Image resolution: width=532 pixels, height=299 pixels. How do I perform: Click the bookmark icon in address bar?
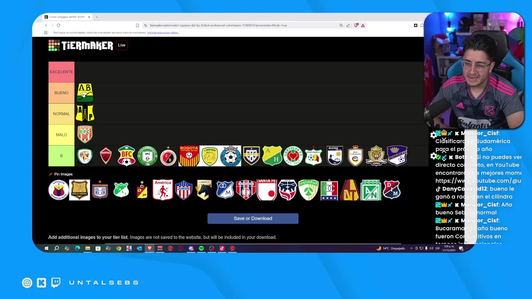[138, 25]
